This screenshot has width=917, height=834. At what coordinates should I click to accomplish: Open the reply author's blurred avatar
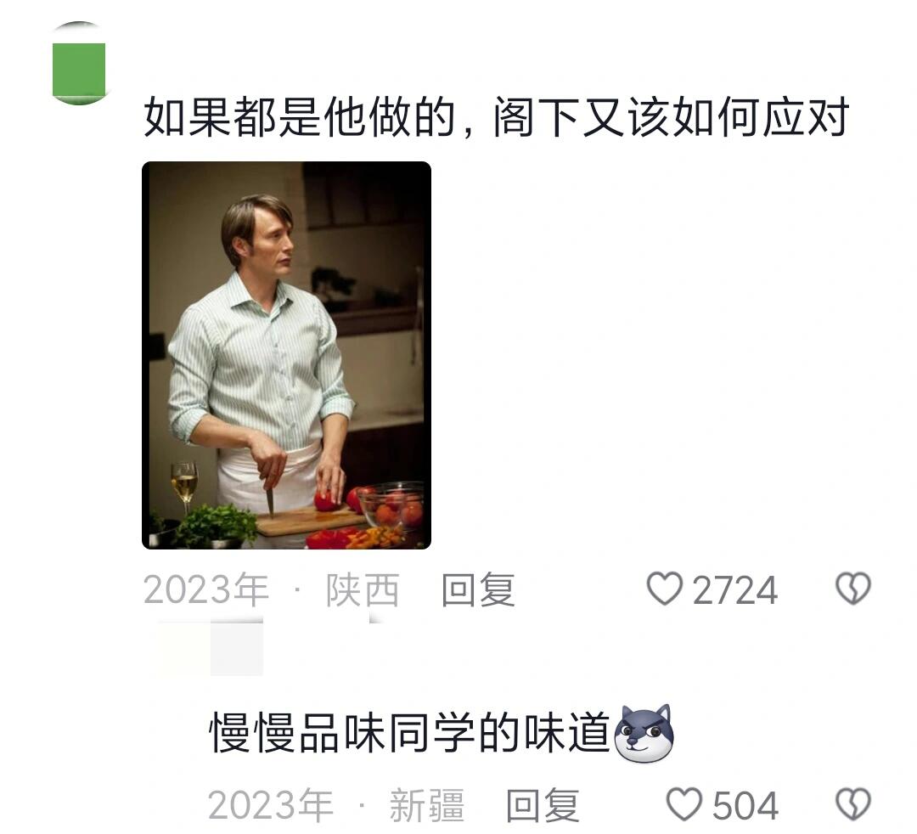(x=237, y=649)
